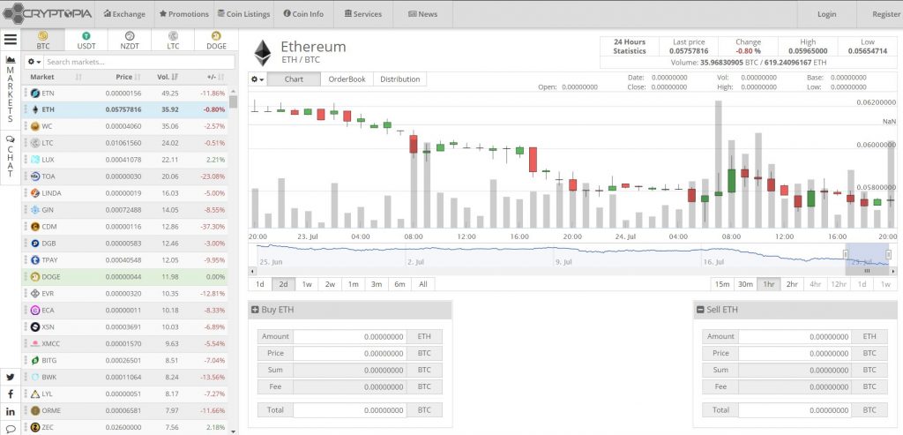Open the Chat side panel
This screenshot has width=903, height=435.
pyautogui.click(x=11, y=155)
